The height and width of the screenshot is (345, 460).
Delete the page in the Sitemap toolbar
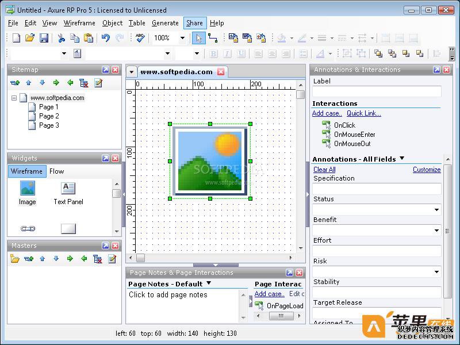pyautogui.click(x=84, y=83)
